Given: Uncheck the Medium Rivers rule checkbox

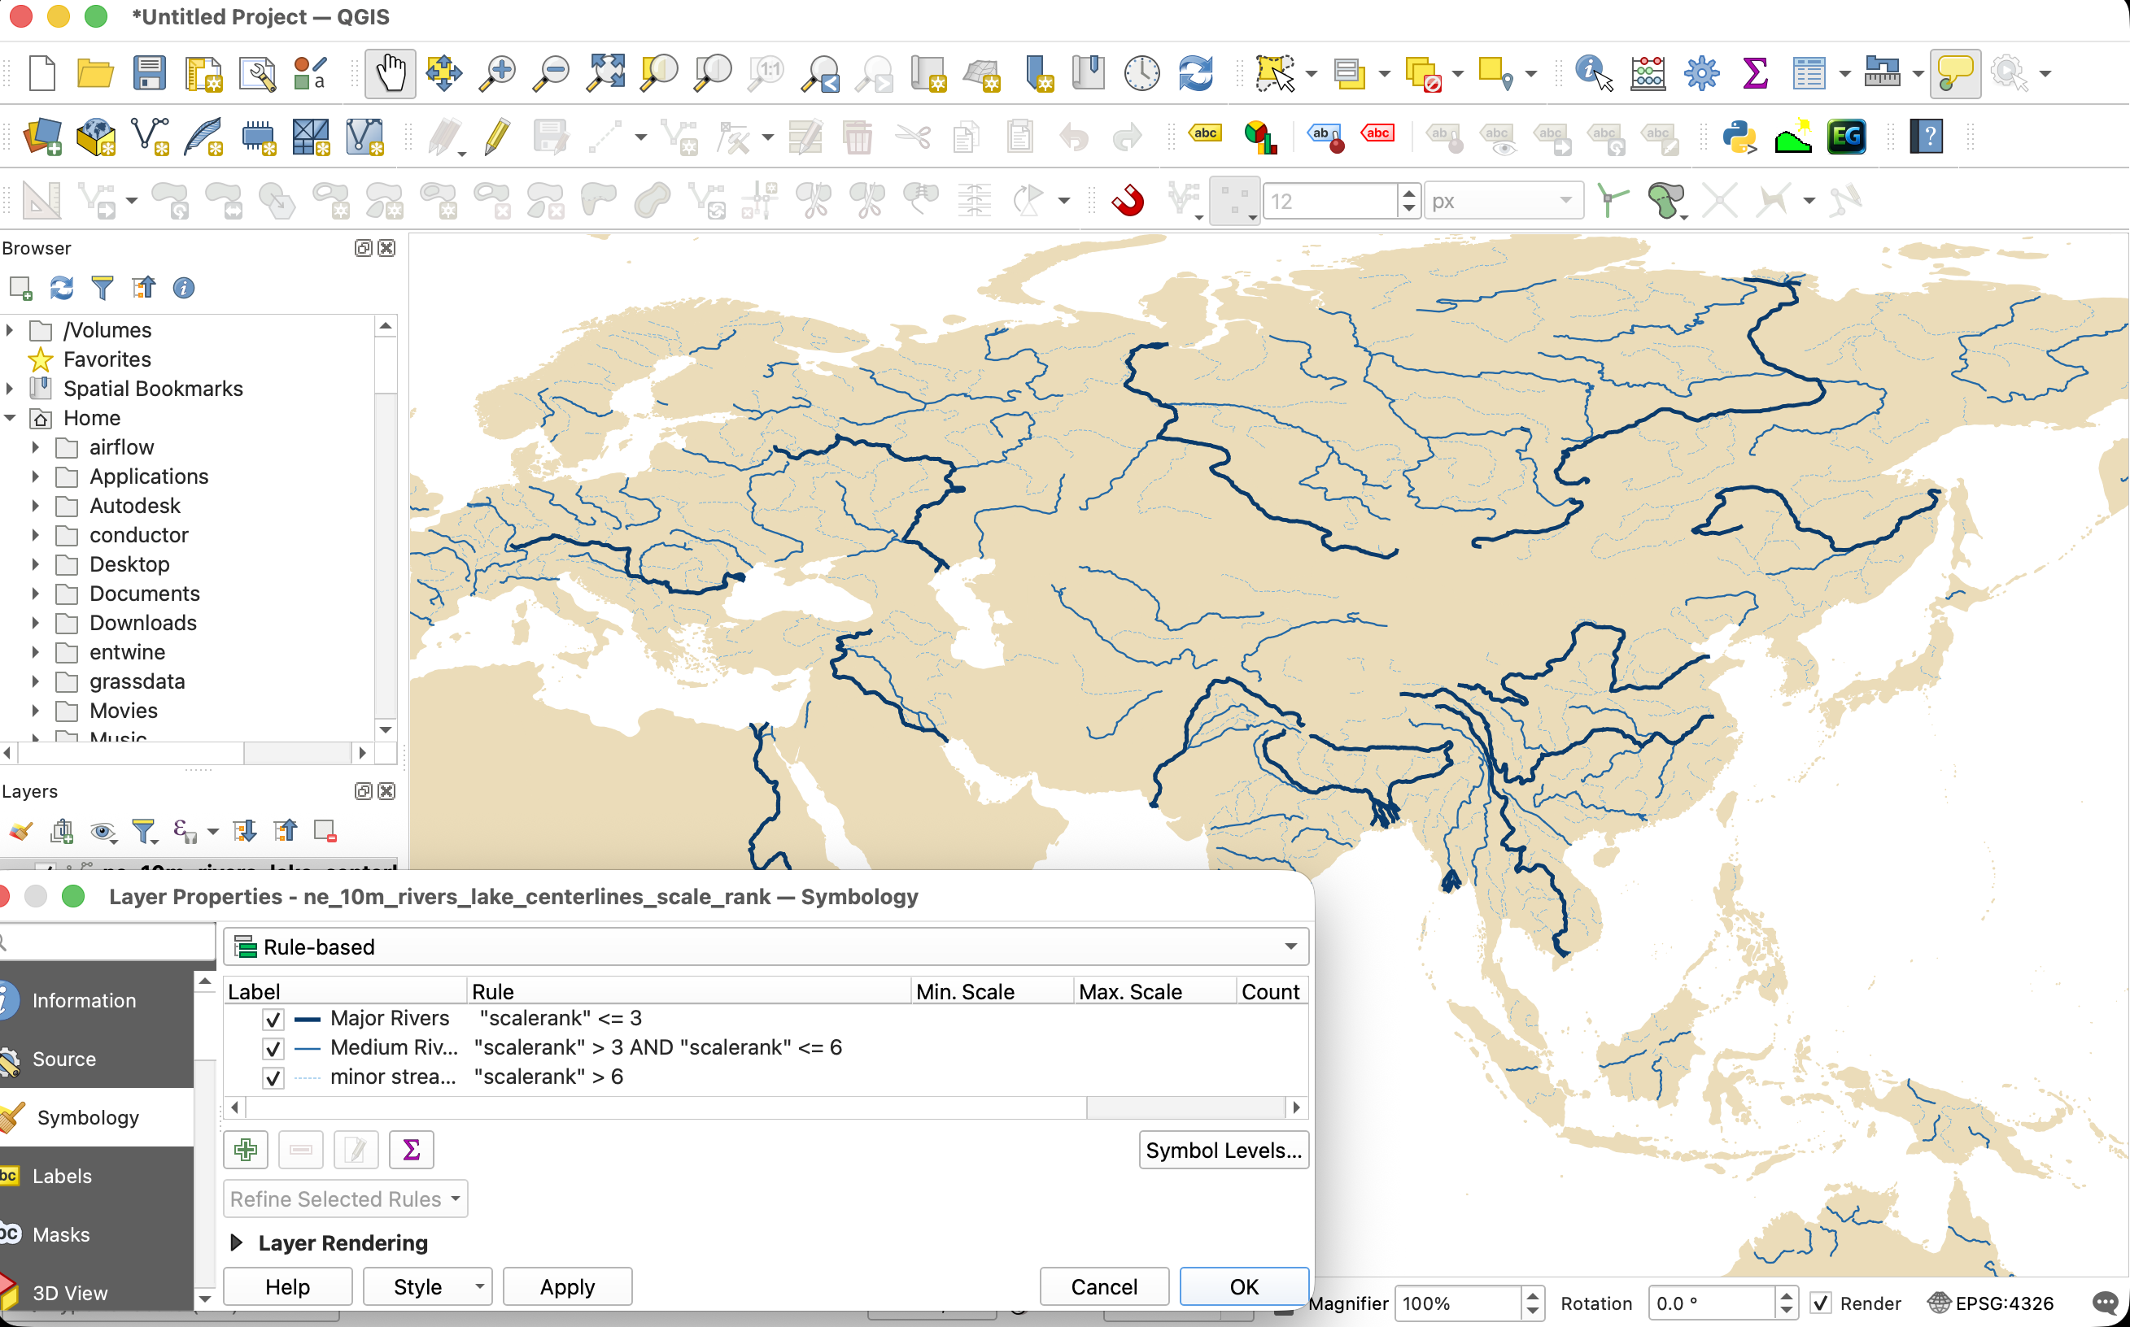Looking at the screenshot, I should click(273, 1048).
